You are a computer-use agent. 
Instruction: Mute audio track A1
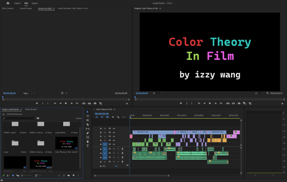click(x=114, y=149)
